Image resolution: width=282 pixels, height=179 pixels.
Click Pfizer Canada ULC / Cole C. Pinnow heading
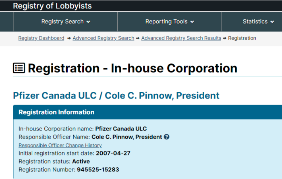point(116,95)
